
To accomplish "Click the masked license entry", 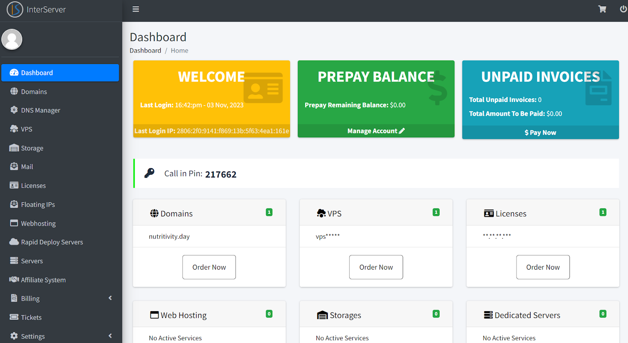I will click(x=497, y=236).
